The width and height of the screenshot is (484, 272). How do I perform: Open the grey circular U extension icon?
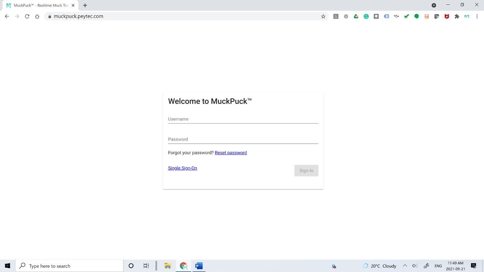[346, 16]
